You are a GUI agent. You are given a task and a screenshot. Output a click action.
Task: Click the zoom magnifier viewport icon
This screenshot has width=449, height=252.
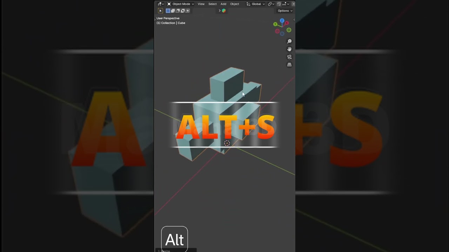tap(289, 41)
